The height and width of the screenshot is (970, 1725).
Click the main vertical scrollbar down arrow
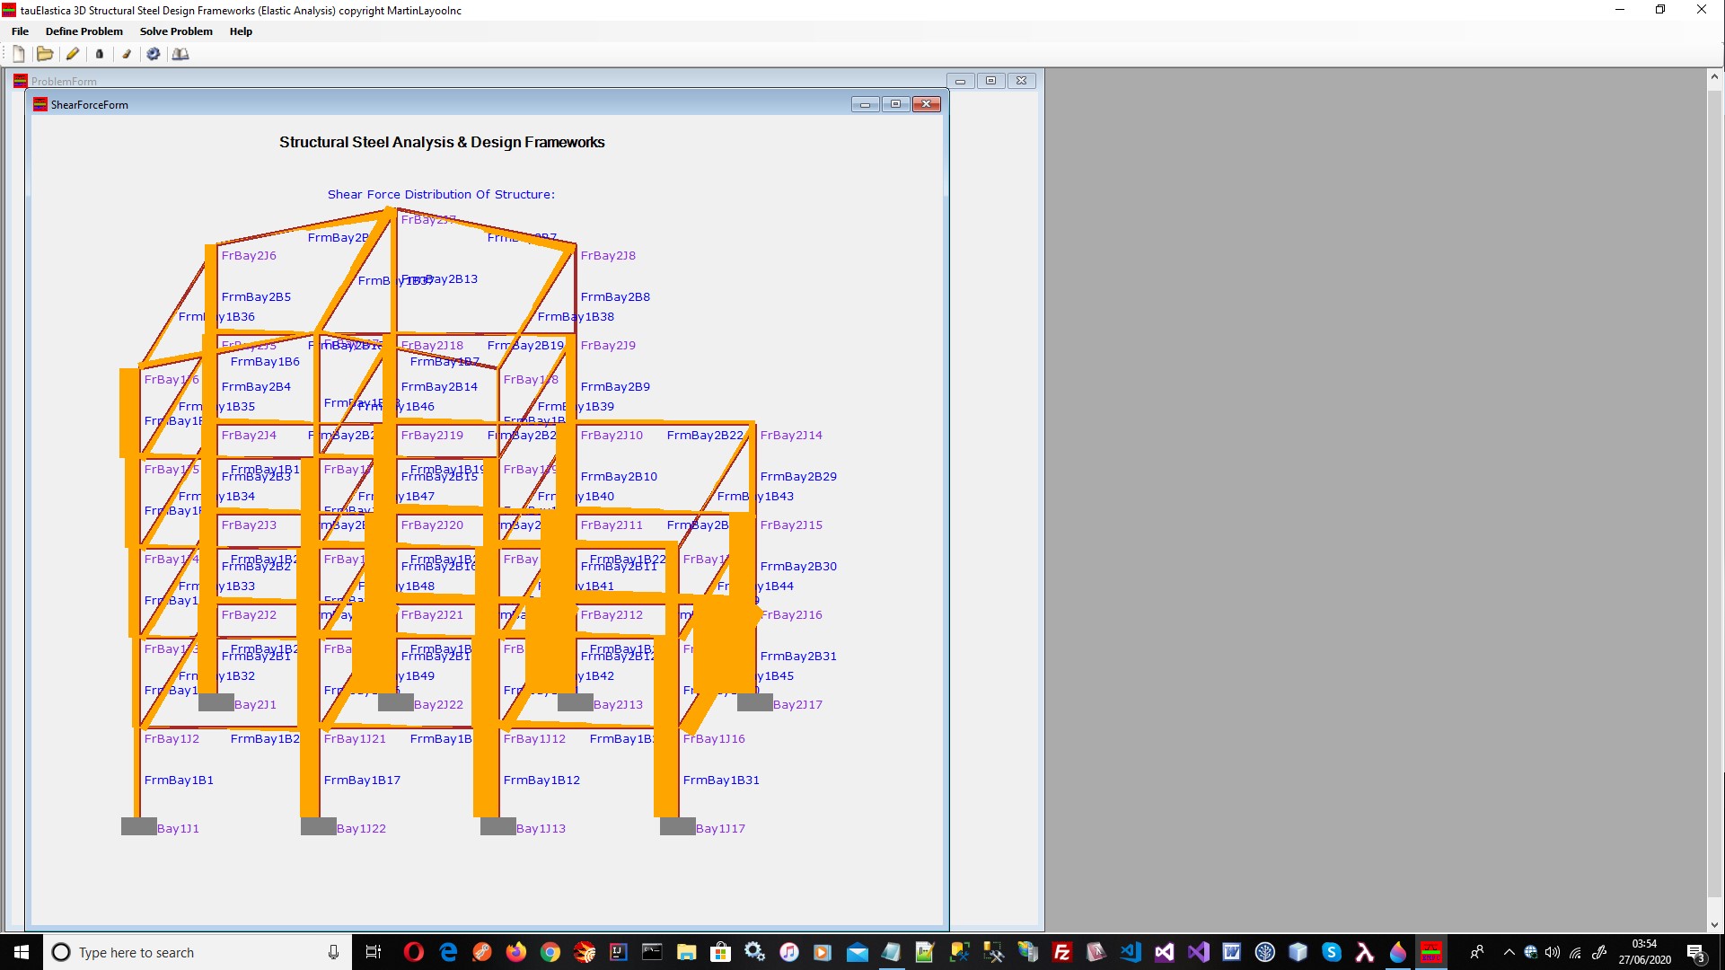click(1715, 925)
